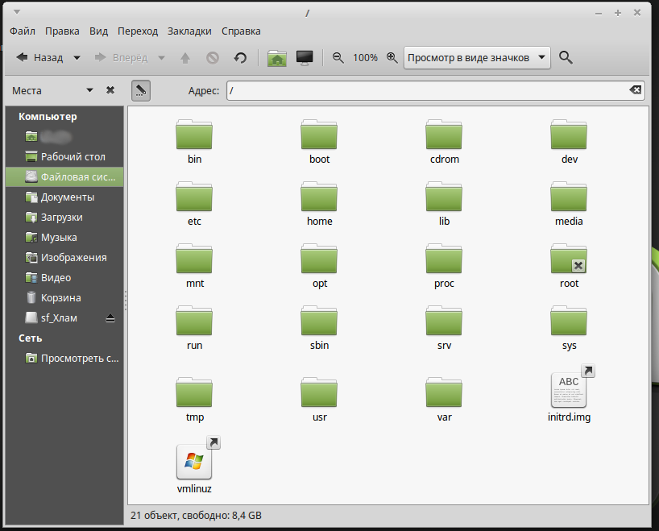659x531 pixels.
Task: Click the stop loading icon
Action: [x=213, y=57]
